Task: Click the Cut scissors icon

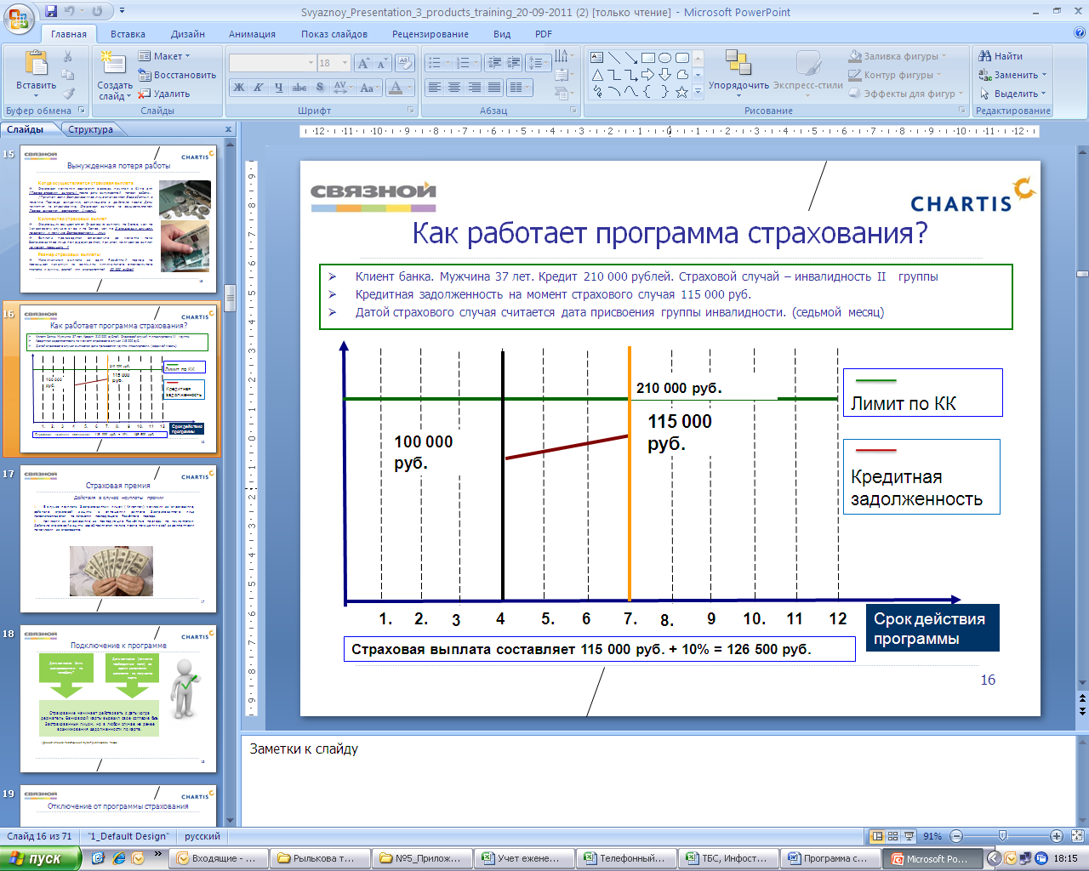Action: (x=69, y=56)
